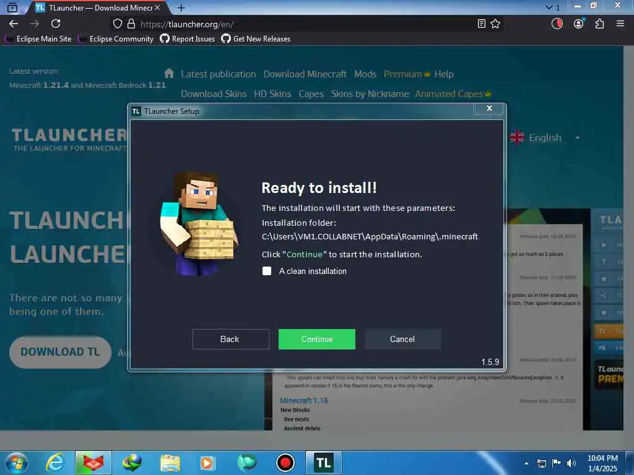634x475 pixels.
Task: Open the Extensions puzzle icon
Action: tap(599, 24)
